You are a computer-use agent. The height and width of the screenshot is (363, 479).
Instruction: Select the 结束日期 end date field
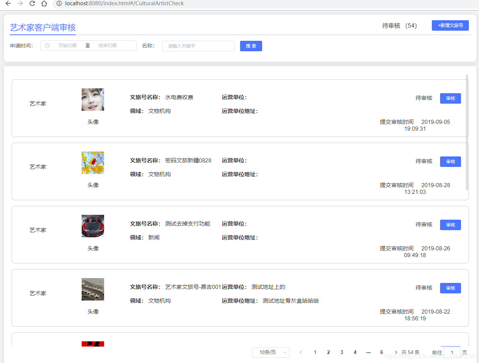click(x=107, y=46)
